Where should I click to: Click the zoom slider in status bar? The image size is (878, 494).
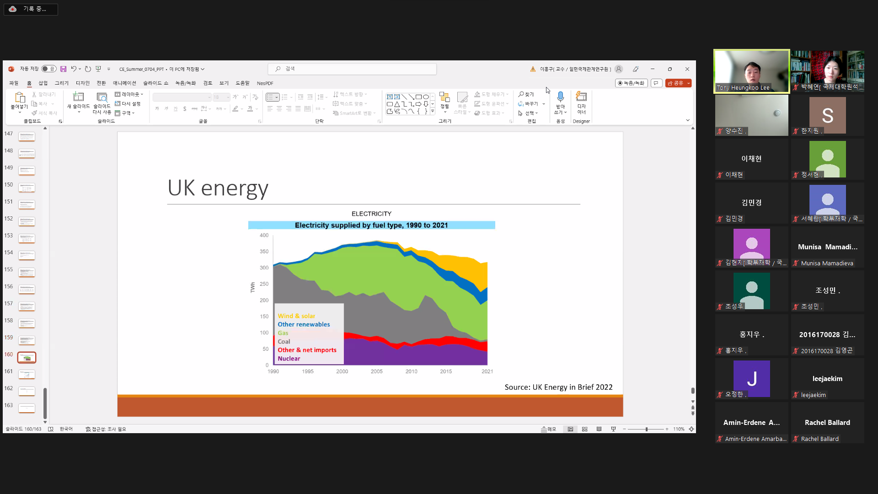646,429
